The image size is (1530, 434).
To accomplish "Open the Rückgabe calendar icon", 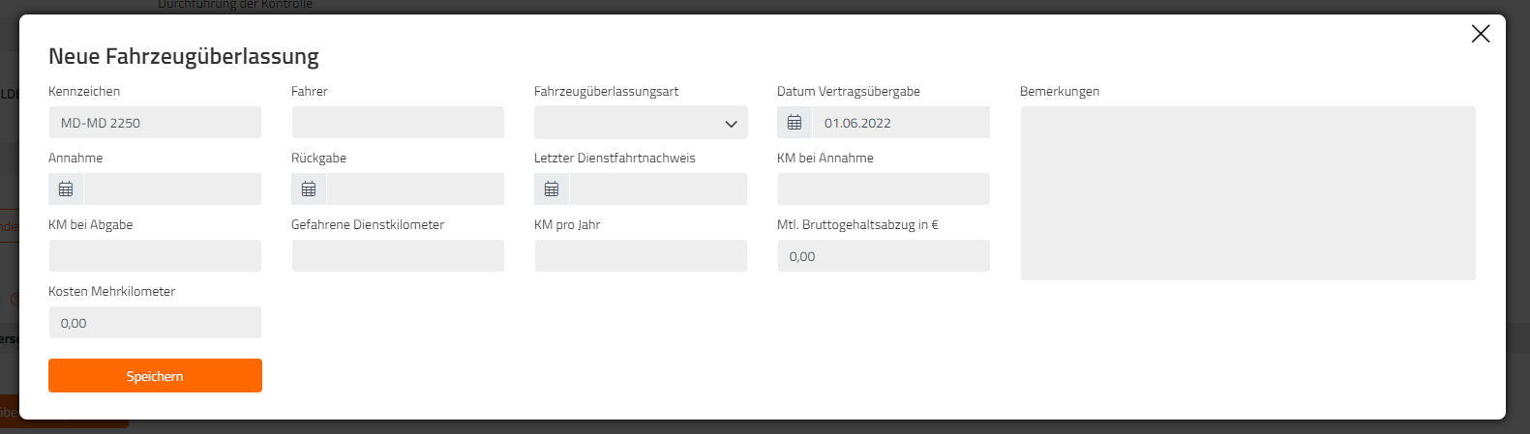I will [309, 189].
